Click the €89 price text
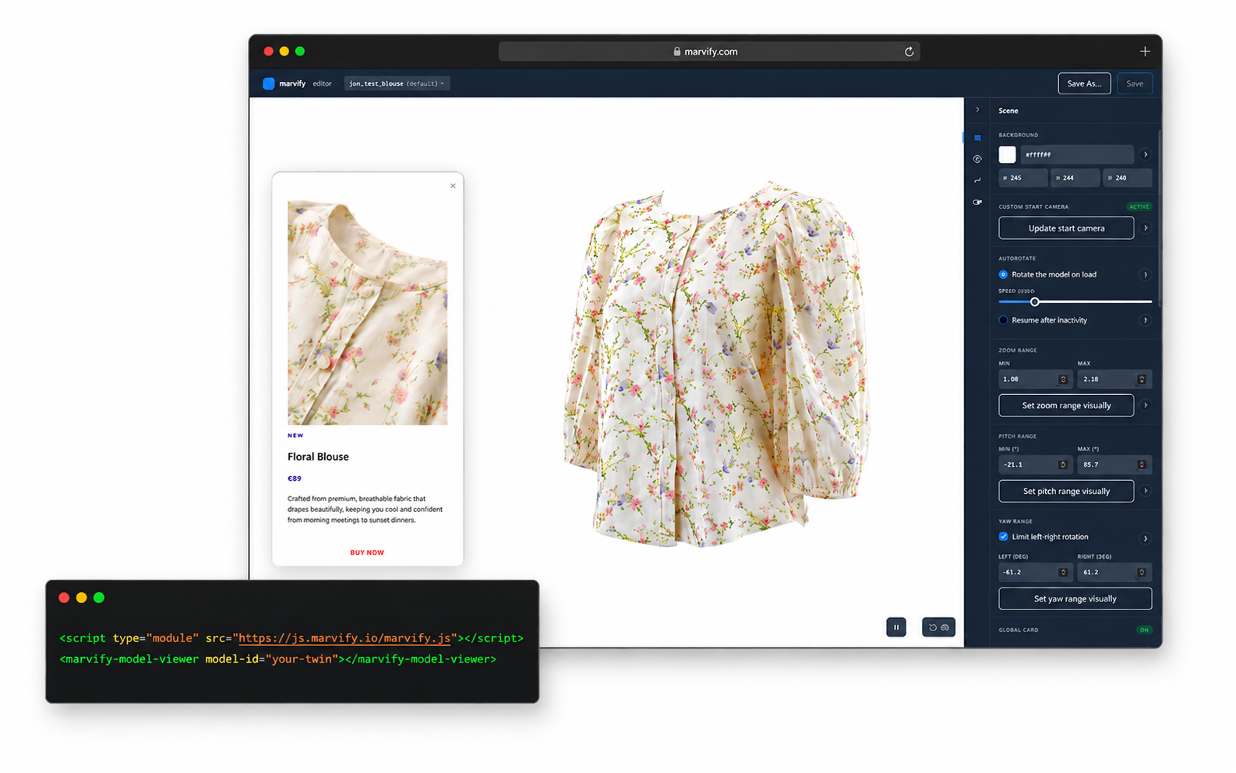 295,478
